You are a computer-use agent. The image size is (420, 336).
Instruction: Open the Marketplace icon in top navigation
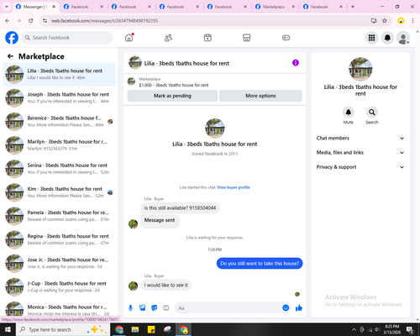pyautogui.click(x=247, y=38)
